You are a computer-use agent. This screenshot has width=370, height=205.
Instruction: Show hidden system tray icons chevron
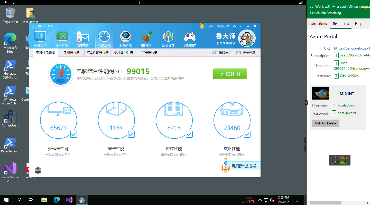pos(260,200)
